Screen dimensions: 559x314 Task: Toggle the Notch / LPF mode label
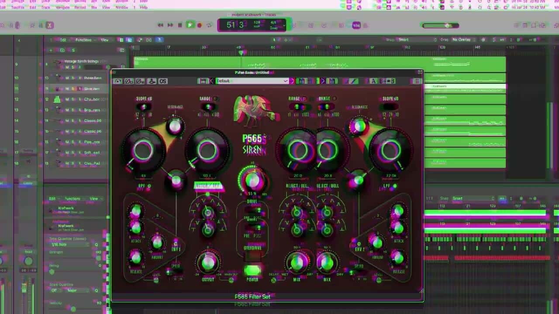click(208, 186)
